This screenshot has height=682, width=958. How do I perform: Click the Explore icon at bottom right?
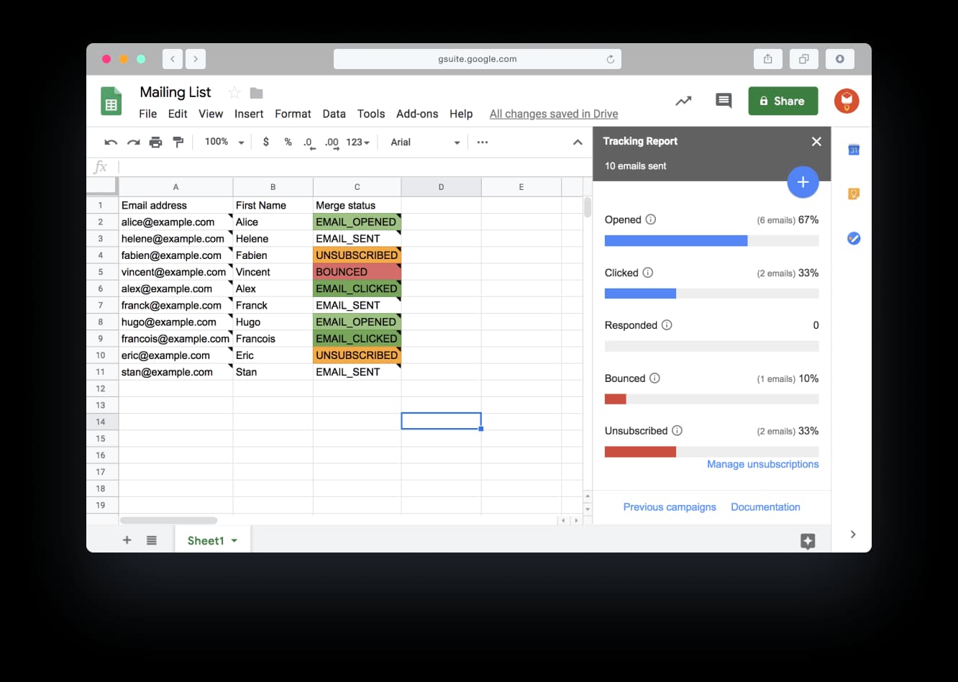coord(808,541)
